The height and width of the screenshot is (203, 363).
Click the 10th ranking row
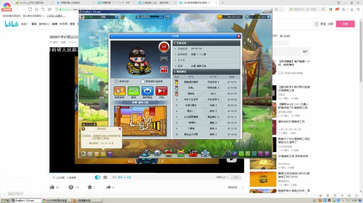coord(207,134)
